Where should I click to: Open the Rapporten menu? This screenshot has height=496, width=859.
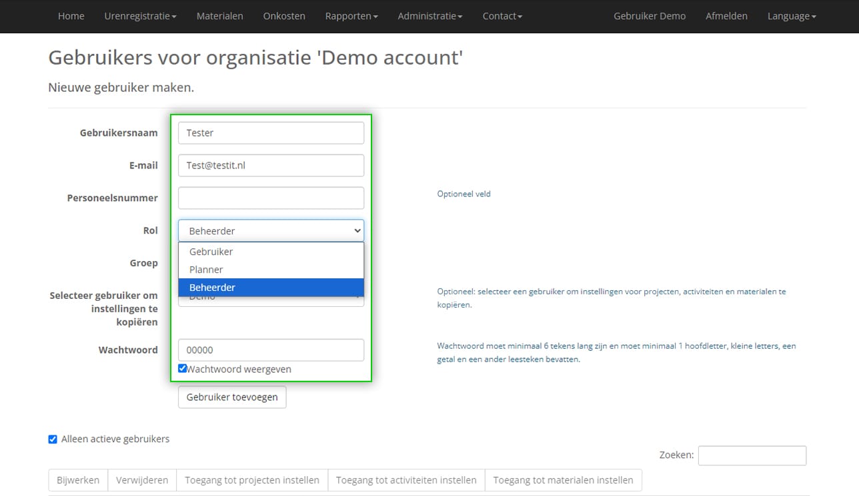351,16
